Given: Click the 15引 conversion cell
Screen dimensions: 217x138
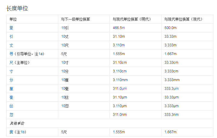Looking at the screenshot, I should point(65,28).
